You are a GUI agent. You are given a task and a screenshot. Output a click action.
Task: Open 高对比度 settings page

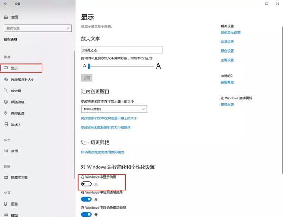(x=18, y=114)
